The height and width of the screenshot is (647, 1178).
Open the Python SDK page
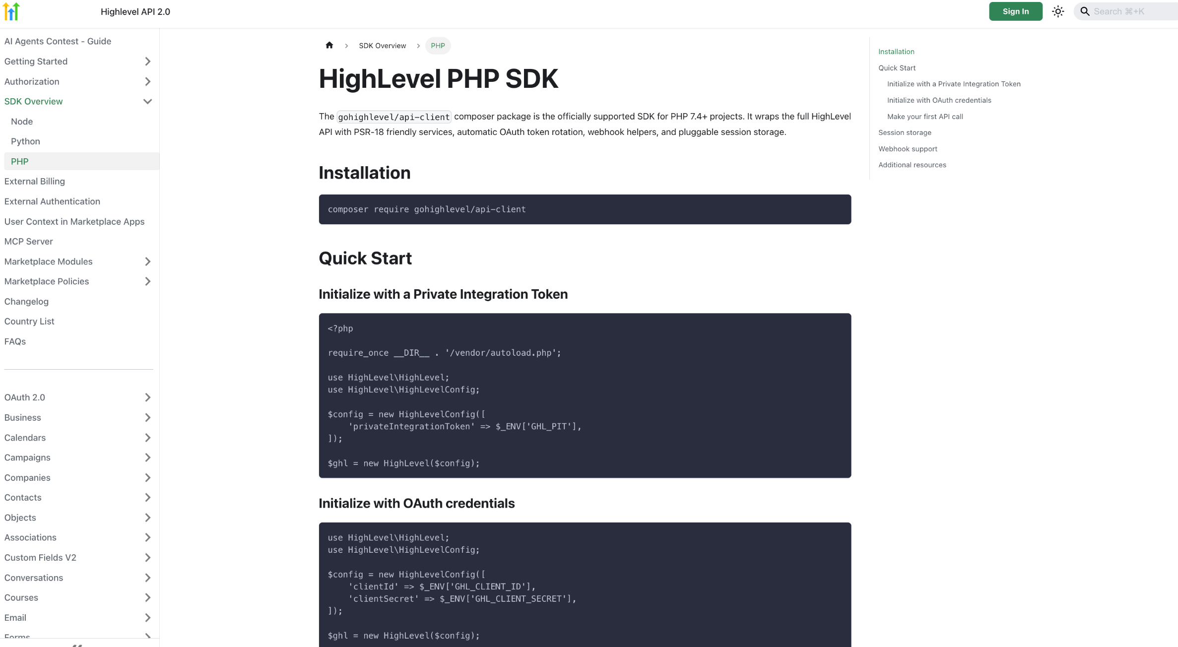[x=25, y=141]
